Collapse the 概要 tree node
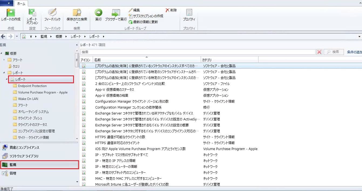Screen dimensions: 362x191 point(2,53)
